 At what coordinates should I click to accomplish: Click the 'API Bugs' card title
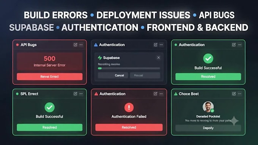click(x=28, y=45)
